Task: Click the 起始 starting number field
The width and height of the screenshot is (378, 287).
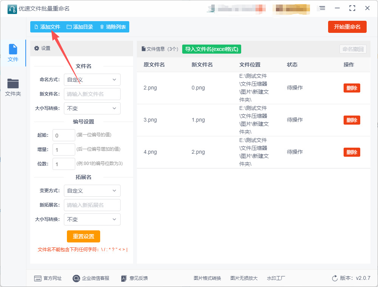Action: 64,135
